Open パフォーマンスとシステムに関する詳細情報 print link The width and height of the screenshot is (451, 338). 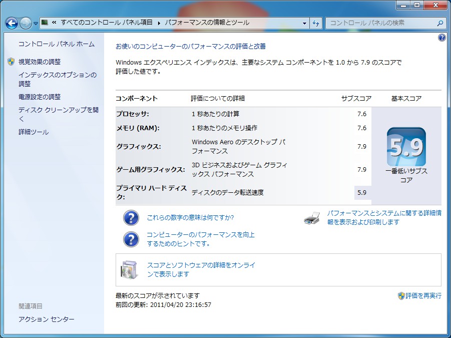[384, 217]
